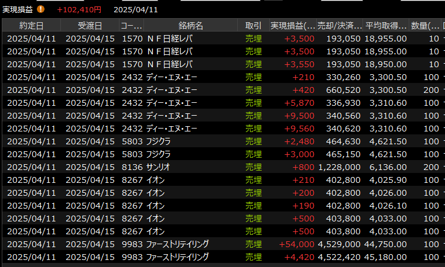Click the コード column header
Viewport: 445px width, 267px height.
tap(131, 26)
